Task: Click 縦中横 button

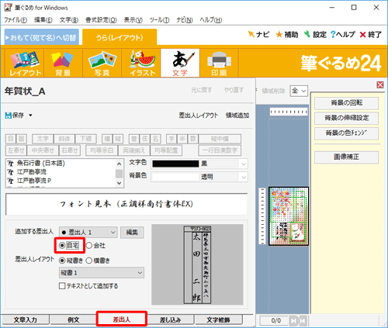Action: point(220,139)
